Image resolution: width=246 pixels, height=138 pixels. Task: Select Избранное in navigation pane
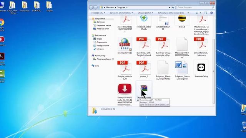point(100,19)
